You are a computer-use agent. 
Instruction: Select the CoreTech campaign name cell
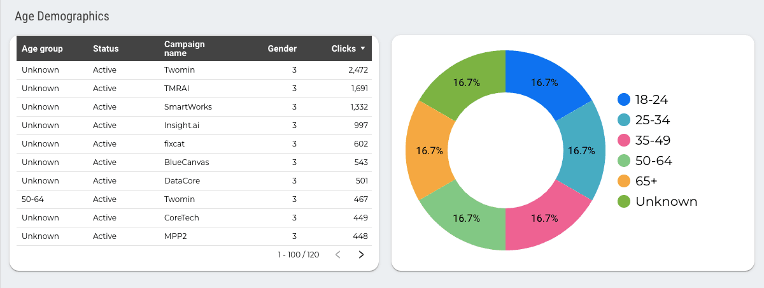pyautogui.click(x=181, y=217)
